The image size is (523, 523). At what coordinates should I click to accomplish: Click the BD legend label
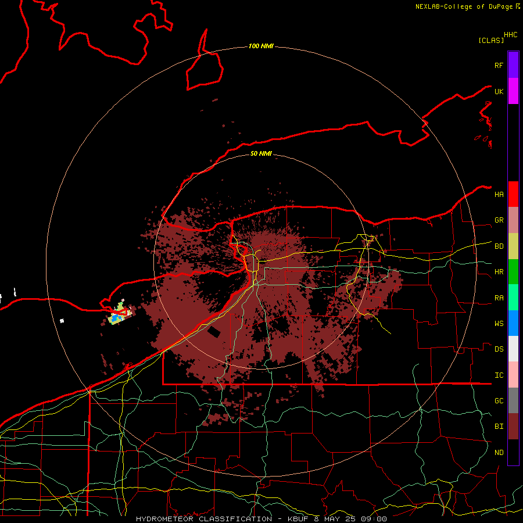coord(499,246)
